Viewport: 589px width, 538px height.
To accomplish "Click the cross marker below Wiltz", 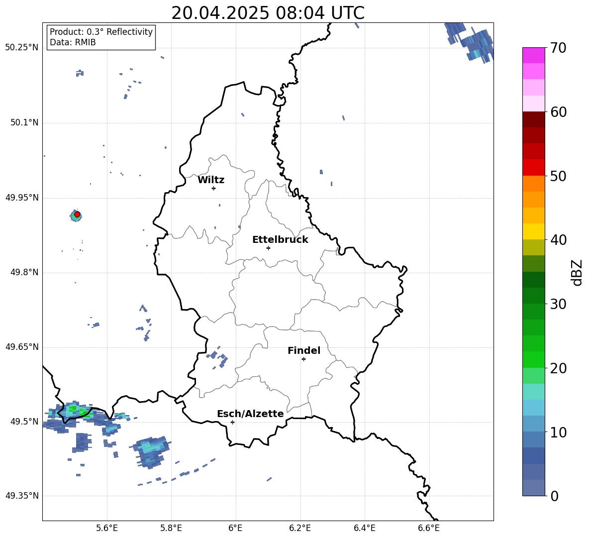I will click(214, 189).
